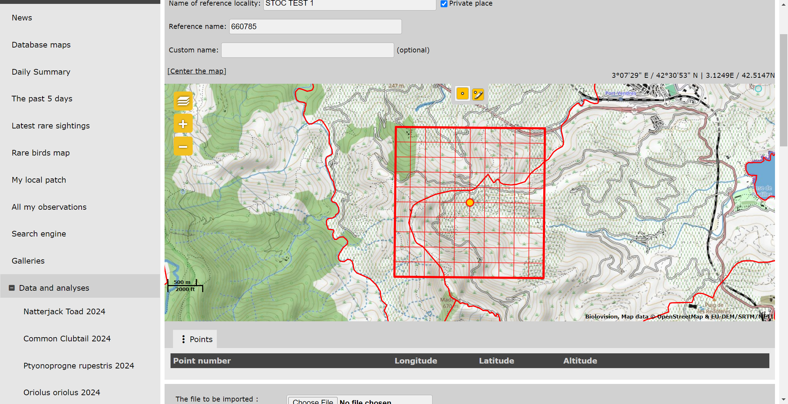This screenshot has height=404, width=788.
Task: Collapse the Data and analyses section
Action: 12,288
